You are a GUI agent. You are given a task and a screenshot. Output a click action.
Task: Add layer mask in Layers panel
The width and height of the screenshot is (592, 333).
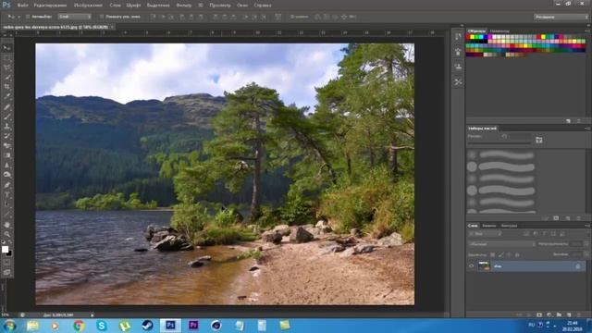[x=539, y=314]
